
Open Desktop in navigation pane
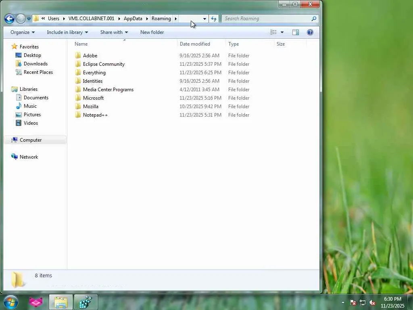(32, 55)
